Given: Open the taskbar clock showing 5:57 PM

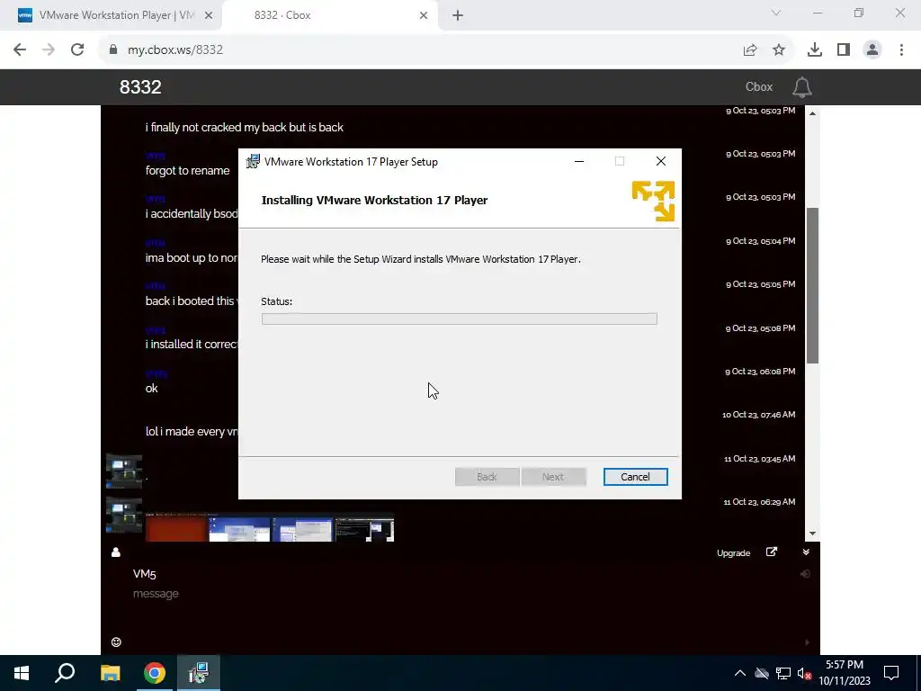Looking at the screenshot, I should [x=844, y=673].
